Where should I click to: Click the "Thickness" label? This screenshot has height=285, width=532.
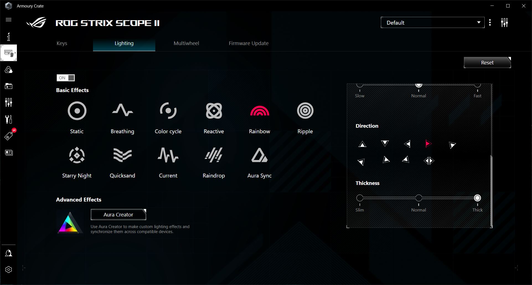pyautogui.click(x=368, y=183)
